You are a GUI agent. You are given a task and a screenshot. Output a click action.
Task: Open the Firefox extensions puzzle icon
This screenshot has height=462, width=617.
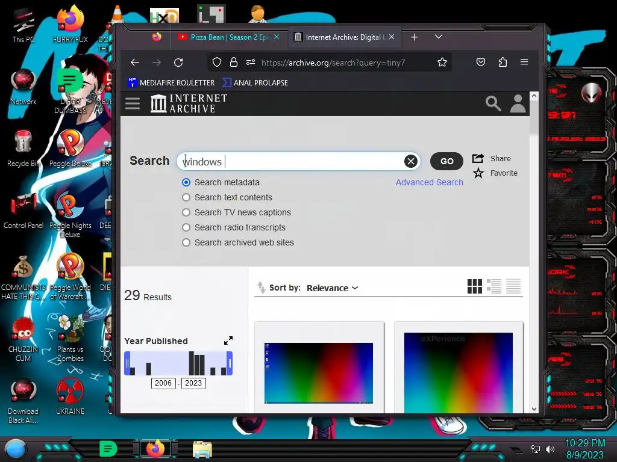[x=503, y=62]
